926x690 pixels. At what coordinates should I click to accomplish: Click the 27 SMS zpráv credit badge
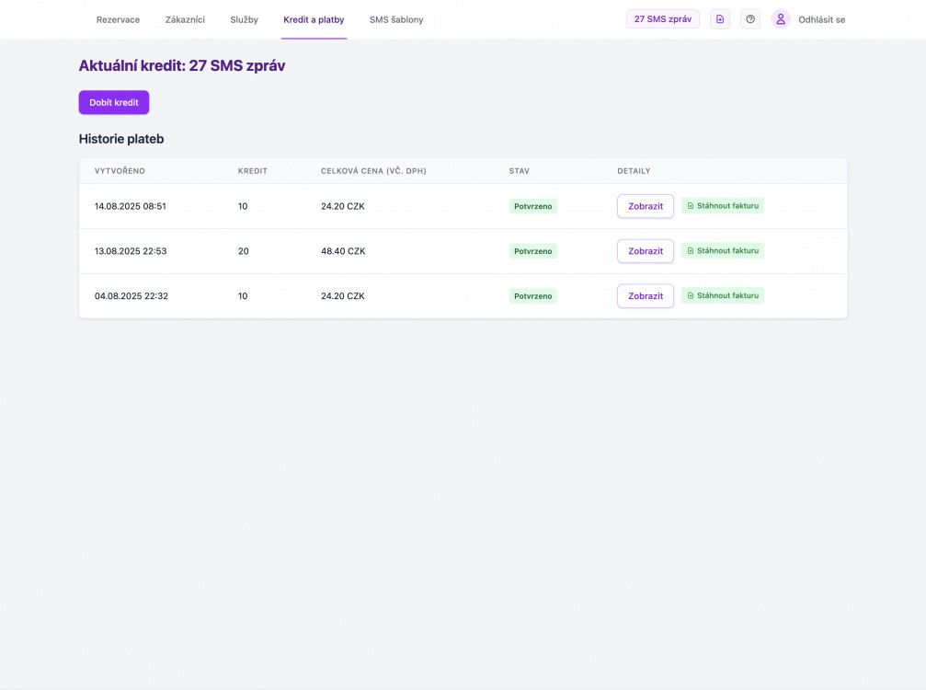coord(662,19)
